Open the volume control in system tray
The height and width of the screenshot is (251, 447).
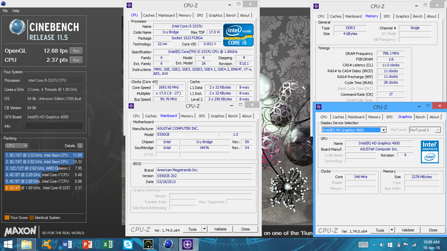382,244
